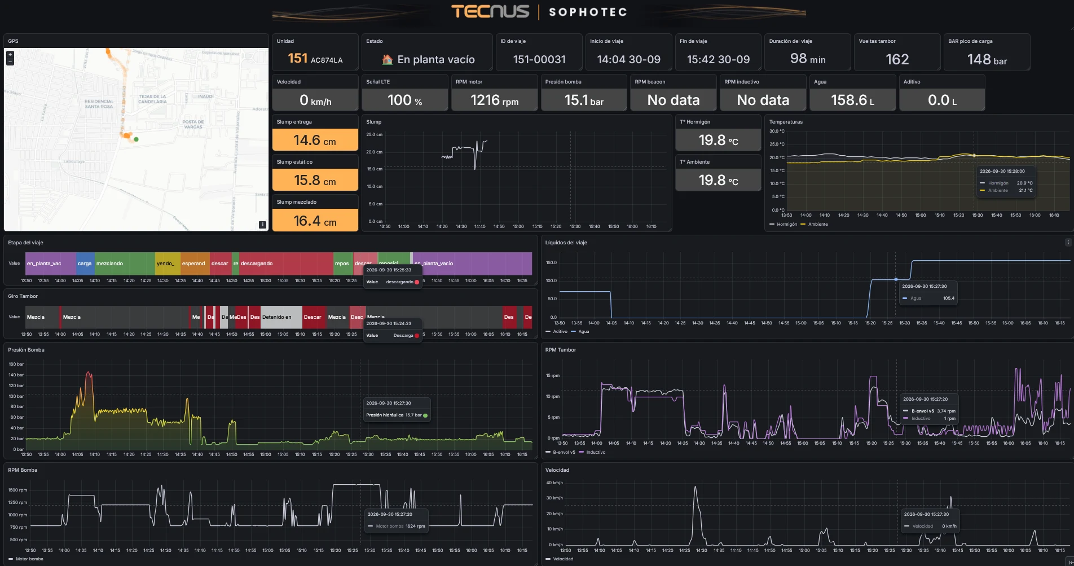
Task: Select the en_planta_vacio stage segment
Action: coord(473,264)
